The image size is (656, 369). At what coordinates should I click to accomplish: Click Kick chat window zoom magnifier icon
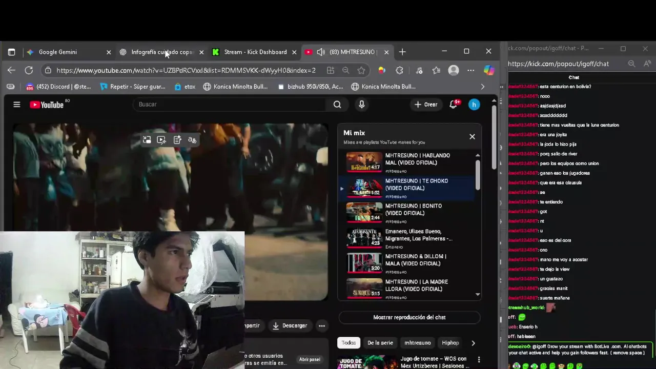(x=631, y=64)
